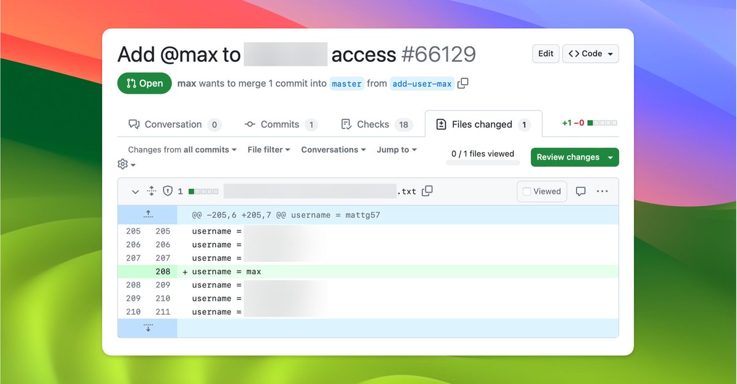Click the Conversation tab count 0

pos(214,125)
